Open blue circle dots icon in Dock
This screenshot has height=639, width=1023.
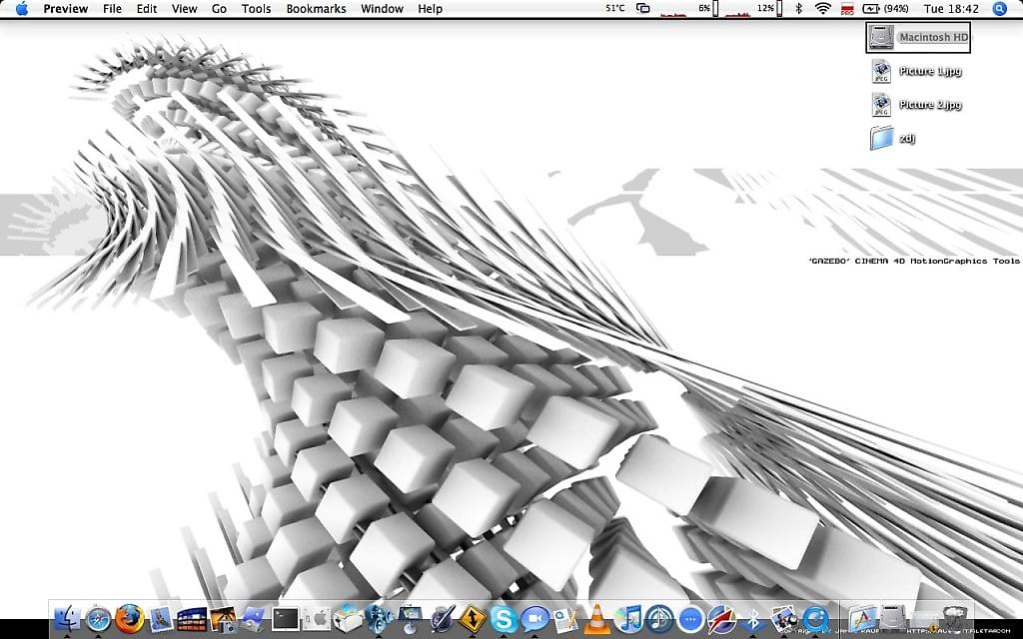click(x=692, y=619)
